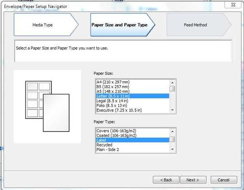Choose A5 (148 x 210 mm) paper size
The image size is (244, 190).
(133, 91)
